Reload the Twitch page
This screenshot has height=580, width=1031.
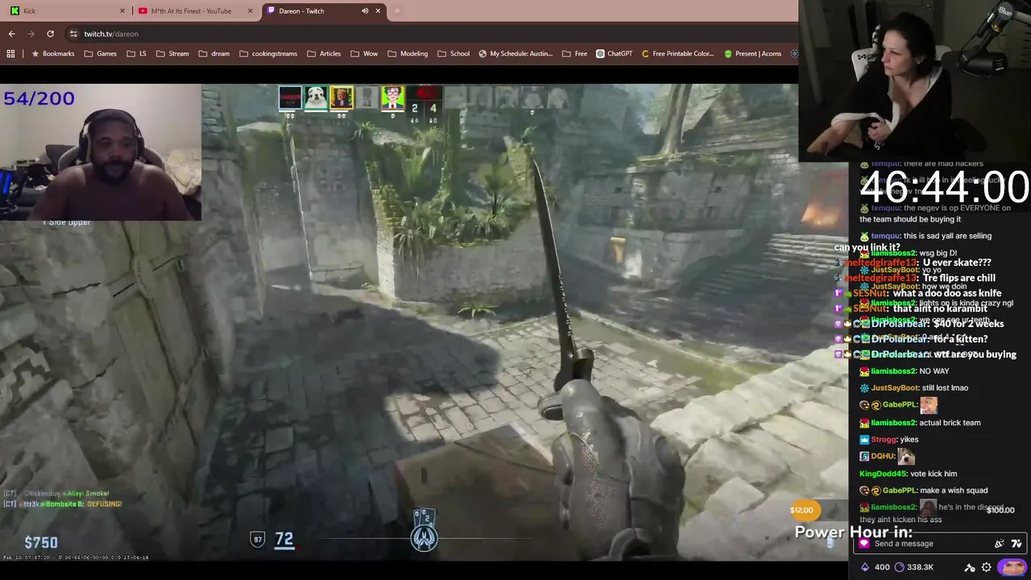pyautogui.click(x=50, y=34)
